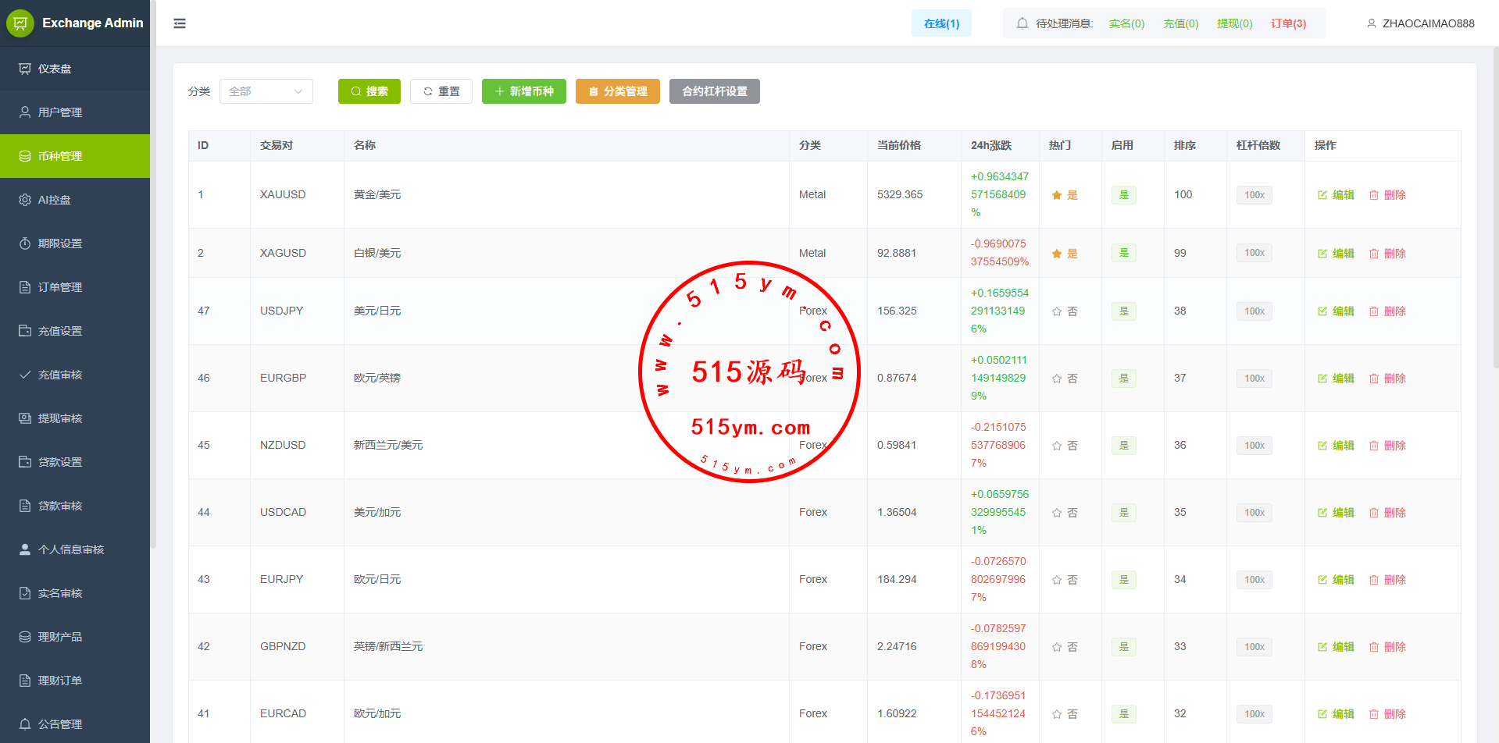Click the Exchange Admin logo icon

click(x=20, y=23)
